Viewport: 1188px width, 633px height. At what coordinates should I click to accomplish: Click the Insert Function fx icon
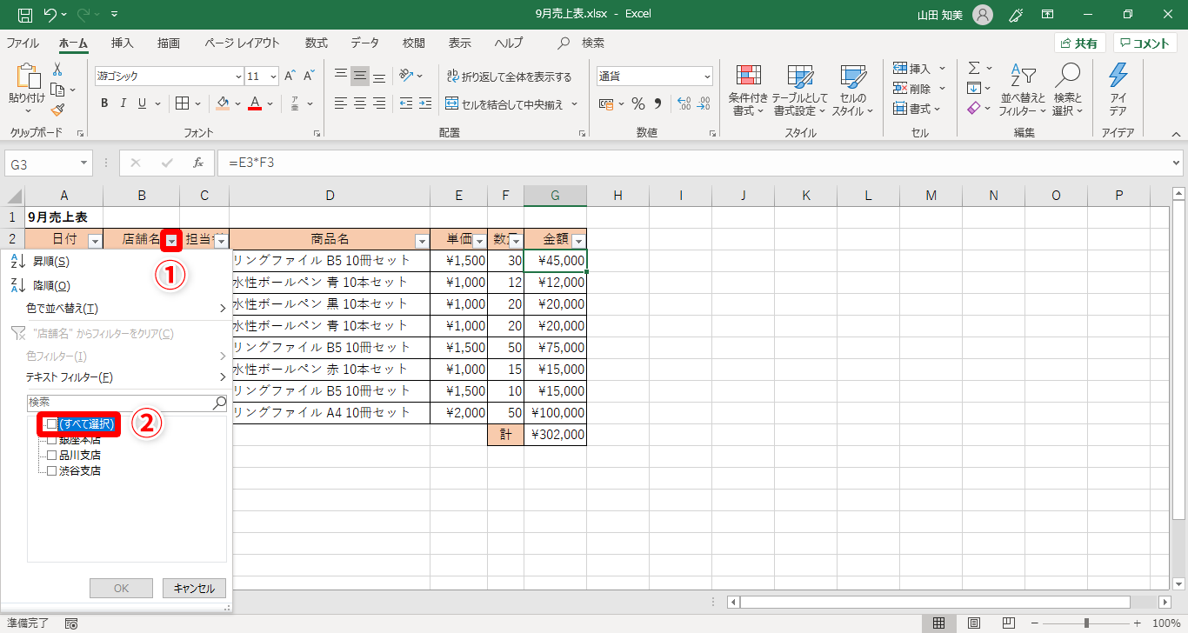[x=198, y=163]
